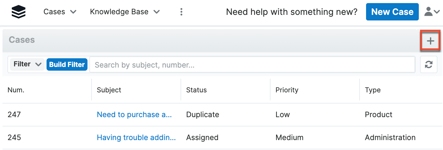443x150 pixels.
Task: Sort by the Status column header
Action: click(196, 90)
